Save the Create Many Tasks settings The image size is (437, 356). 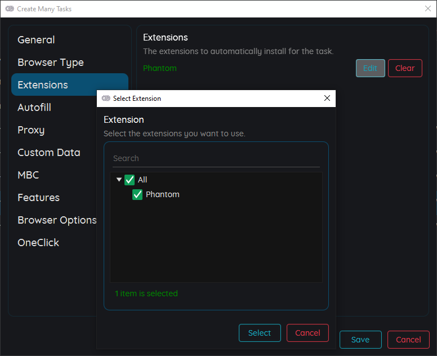[x=360, y=340]
